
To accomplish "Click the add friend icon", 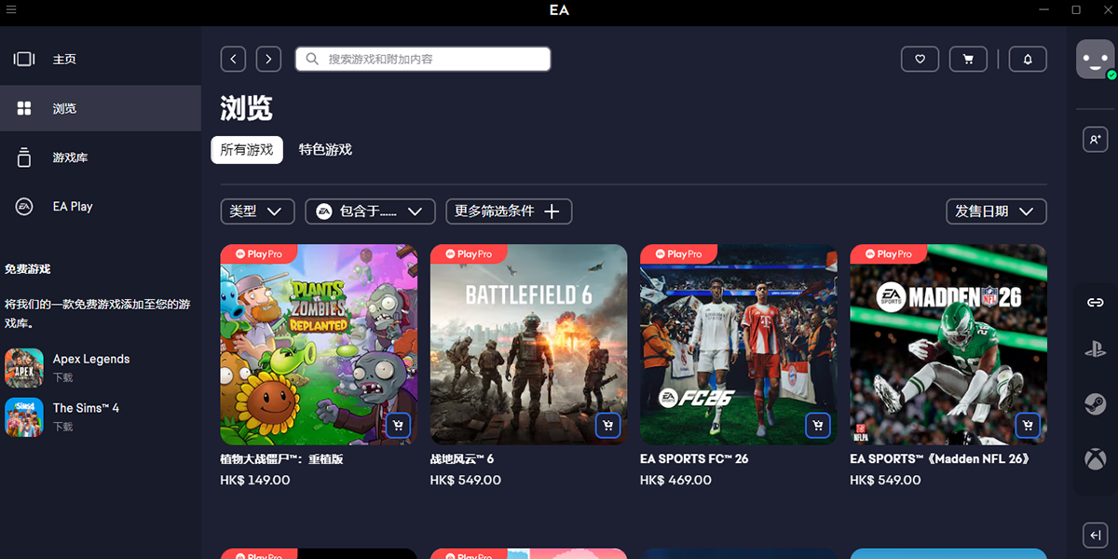I will pos(1096,139).
